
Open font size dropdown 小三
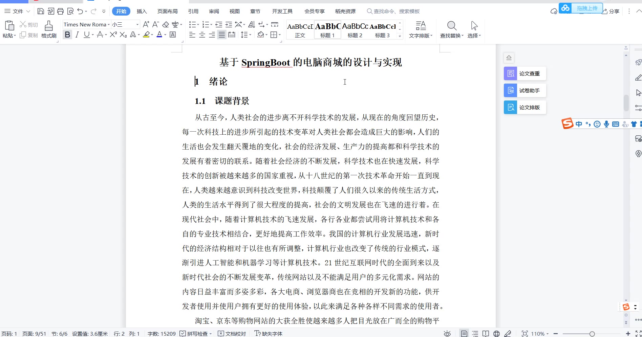pos(137,24)
